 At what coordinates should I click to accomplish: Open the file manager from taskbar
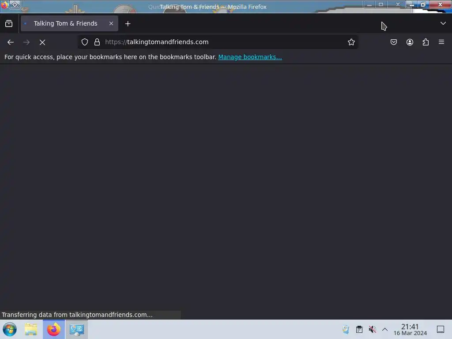[x=31, y=329]
